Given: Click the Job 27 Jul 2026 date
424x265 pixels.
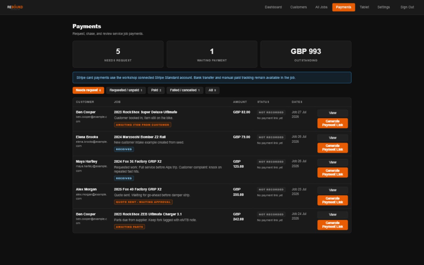Looking at the screenshot, I should [x=299, y=114].
